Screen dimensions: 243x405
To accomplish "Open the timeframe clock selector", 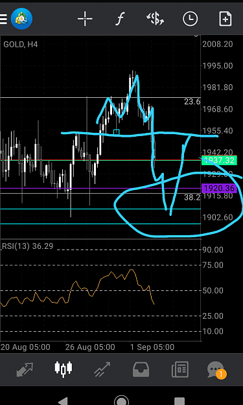I will coord(190,19).
